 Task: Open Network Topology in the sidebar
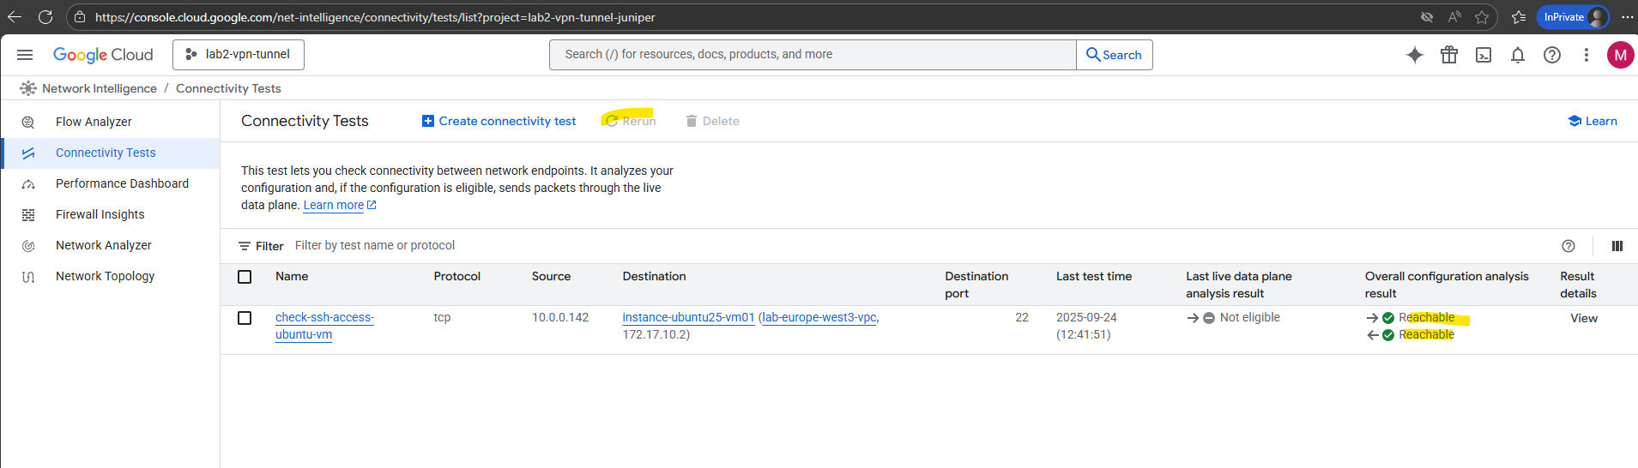(105, 276)
